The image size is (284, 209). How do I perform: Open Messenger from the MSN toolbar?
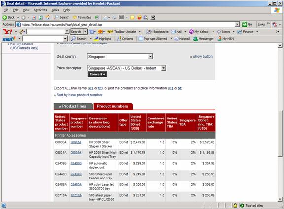click(x=203, y=39)
